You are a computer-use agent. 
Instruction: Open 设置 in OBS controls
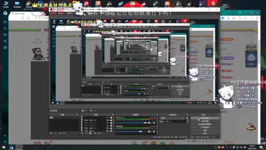(x=205, y=130)
